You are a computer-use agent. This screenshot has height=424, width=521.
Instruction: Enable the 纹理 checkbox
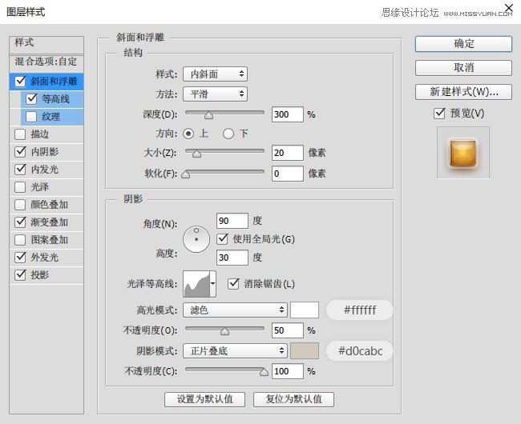pos(31,117)
